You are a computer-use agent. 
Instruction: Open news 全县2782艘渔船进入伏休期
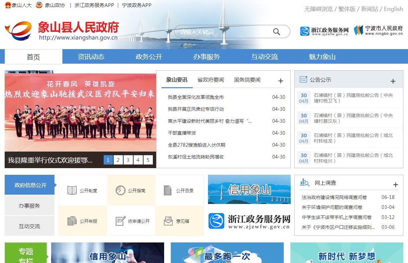point(196,145)
